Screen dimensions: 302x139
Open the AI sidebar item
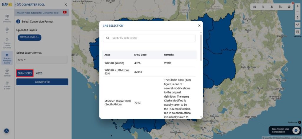click(7, 30)
